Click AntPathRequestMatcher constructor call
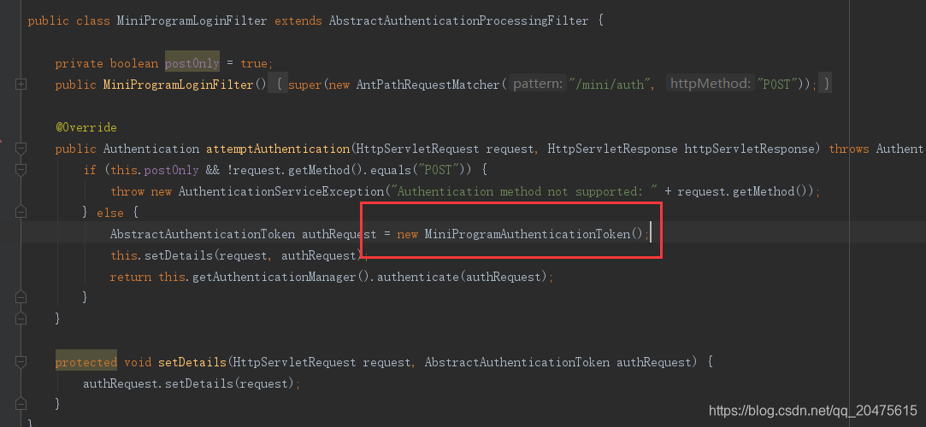The height and width of the screenshot is (427, 926). [428, 85]
